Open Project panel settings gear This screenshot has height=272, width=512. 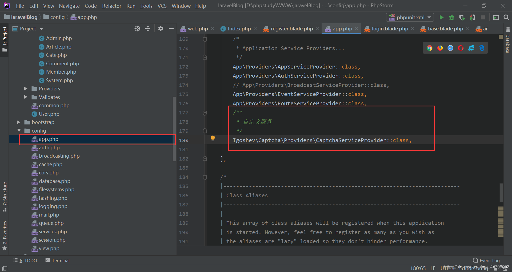pyautogui.click(x=161, y=29)
